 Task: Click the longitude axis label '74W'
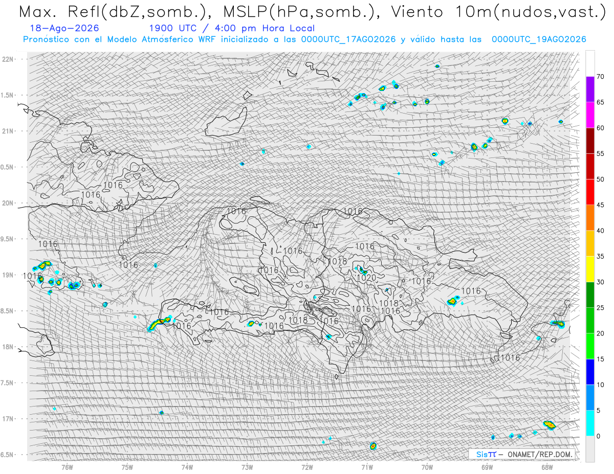(x=187, y=466)
